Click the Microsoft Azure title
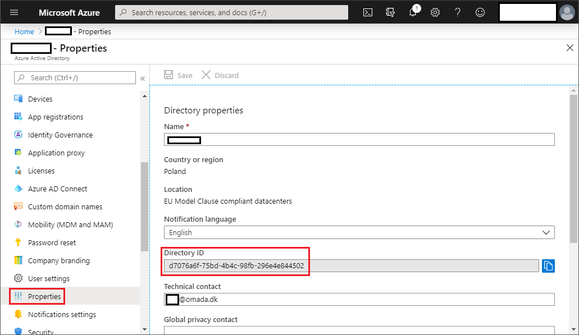Screen dimensions: 579x335 pyautogui.click(x=69, y=12)
